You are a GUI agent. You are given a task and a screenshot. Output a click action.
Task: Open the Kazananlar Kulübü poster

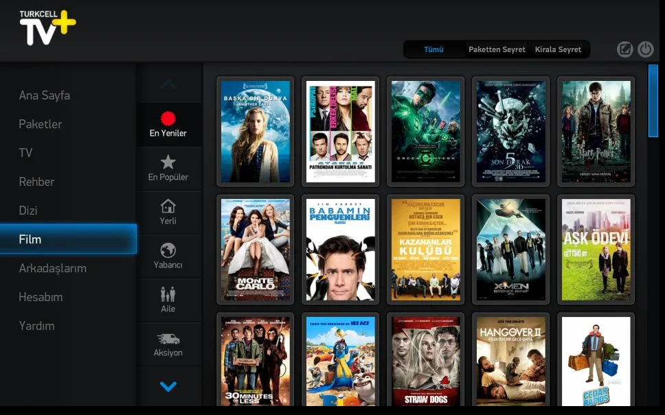tap(426, 250)
